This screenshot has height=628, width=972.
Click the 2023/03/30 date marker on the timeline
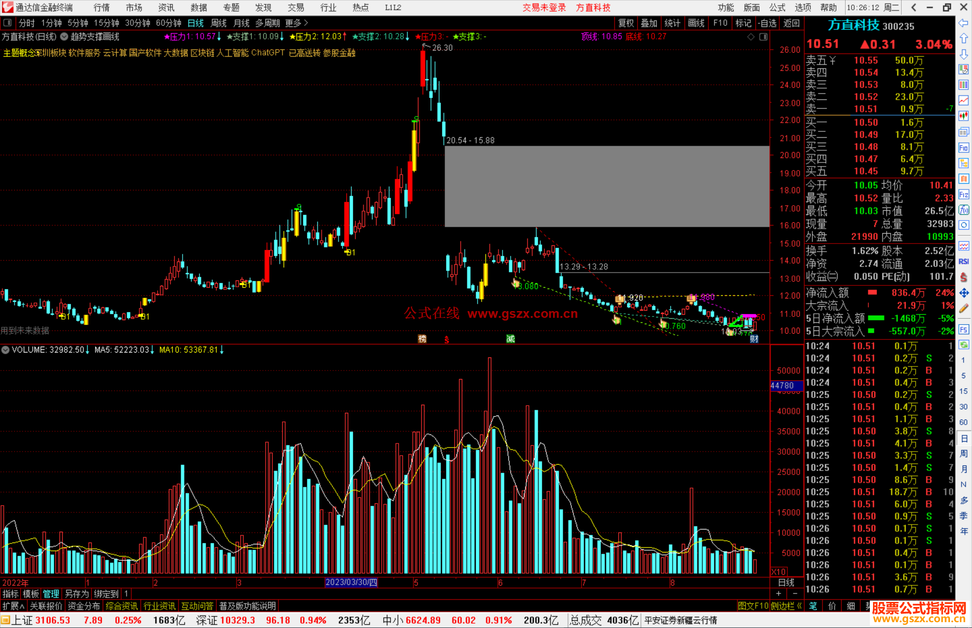pos(351,583)
